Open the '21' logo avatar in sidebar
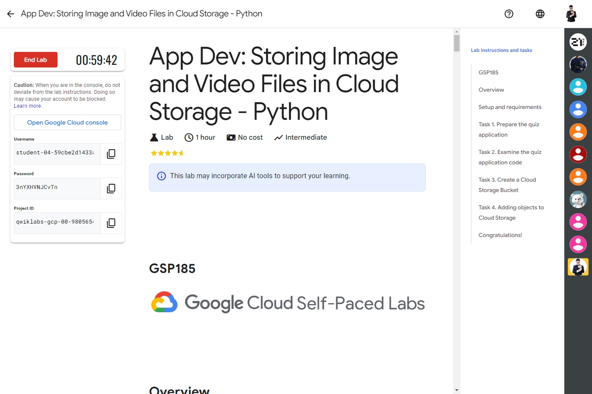 pyautogui.click(x=578, y=42)
